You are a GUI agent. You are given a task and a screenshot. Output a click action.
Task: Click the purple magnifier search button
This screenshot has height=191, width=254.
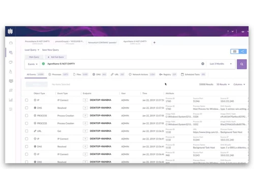click(242, 64)
